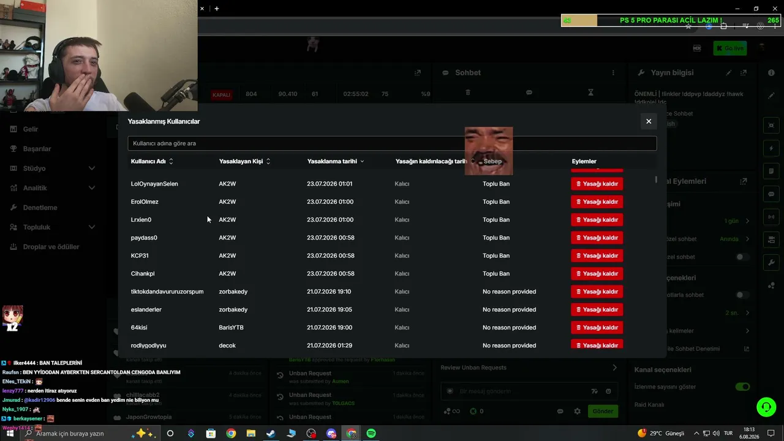Pop out the Eylemleri panel
This screenshot has width=784, height=441.
click(x=744, y=181)
